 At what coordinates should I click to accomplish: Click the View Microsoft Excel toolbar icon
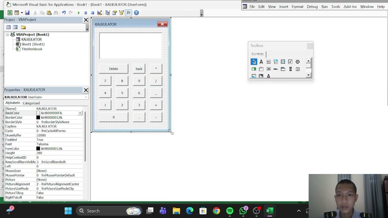coord(10,13)
